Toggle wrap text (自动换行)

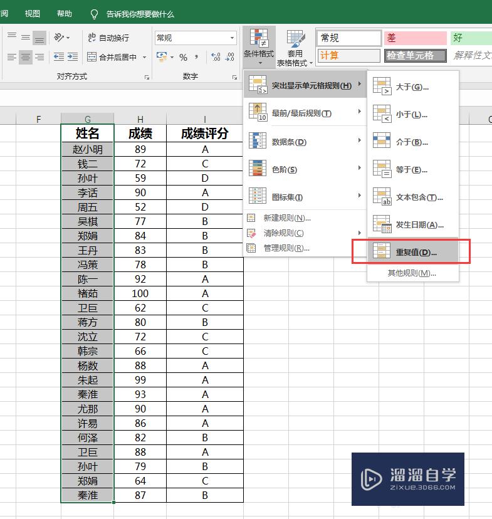(x=108, y=38)
